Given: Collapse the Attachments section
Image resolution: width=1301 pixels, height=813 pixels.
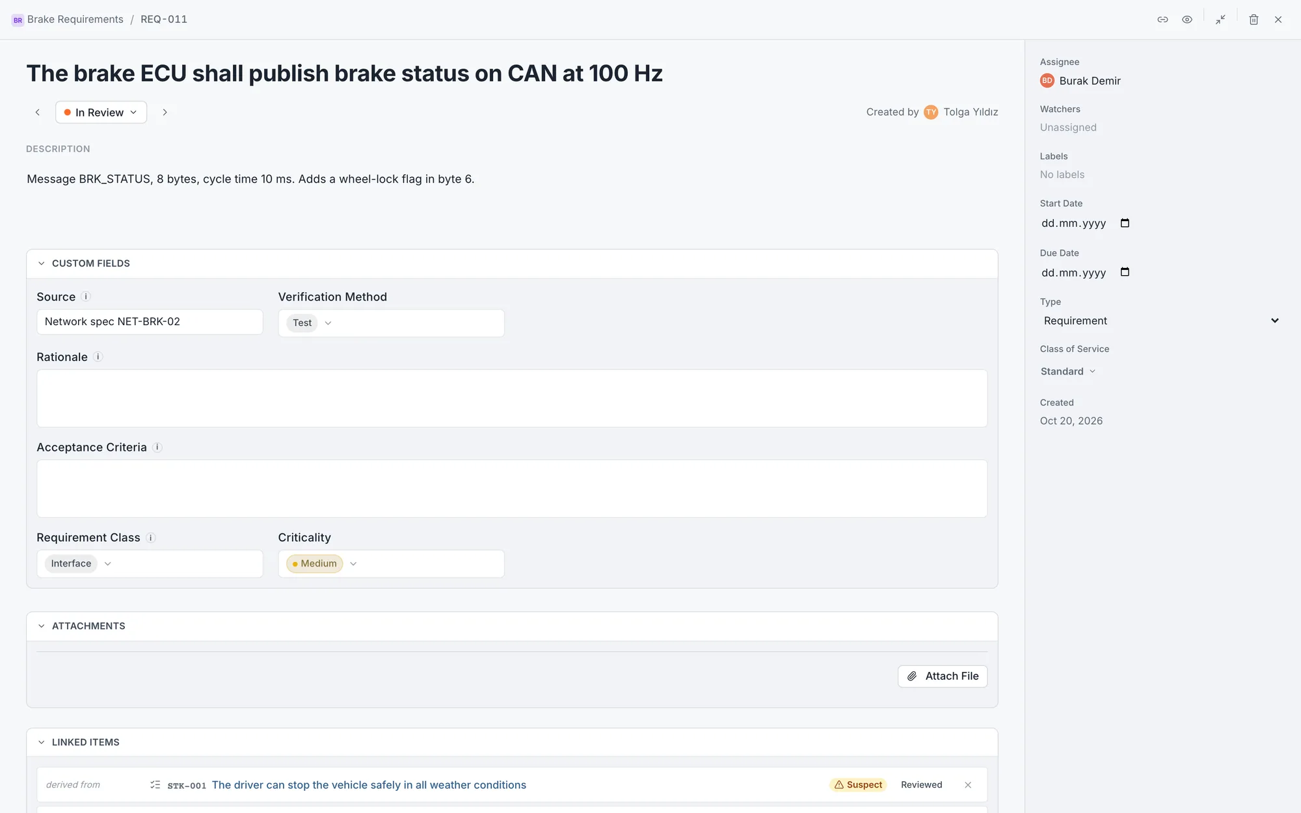Looking at the screenshot, I should 42,626.
